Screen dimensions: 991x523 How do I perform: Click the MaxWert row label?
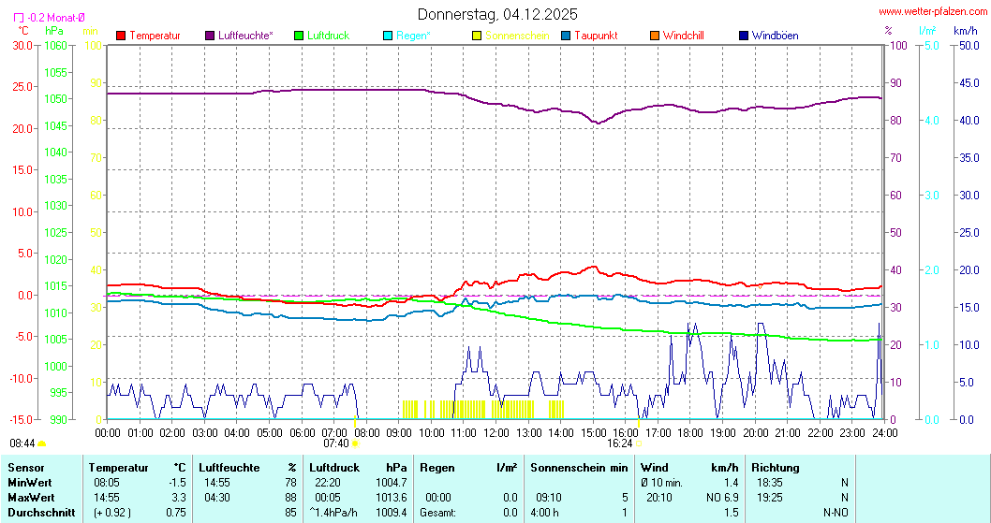[x=32, y=497]
